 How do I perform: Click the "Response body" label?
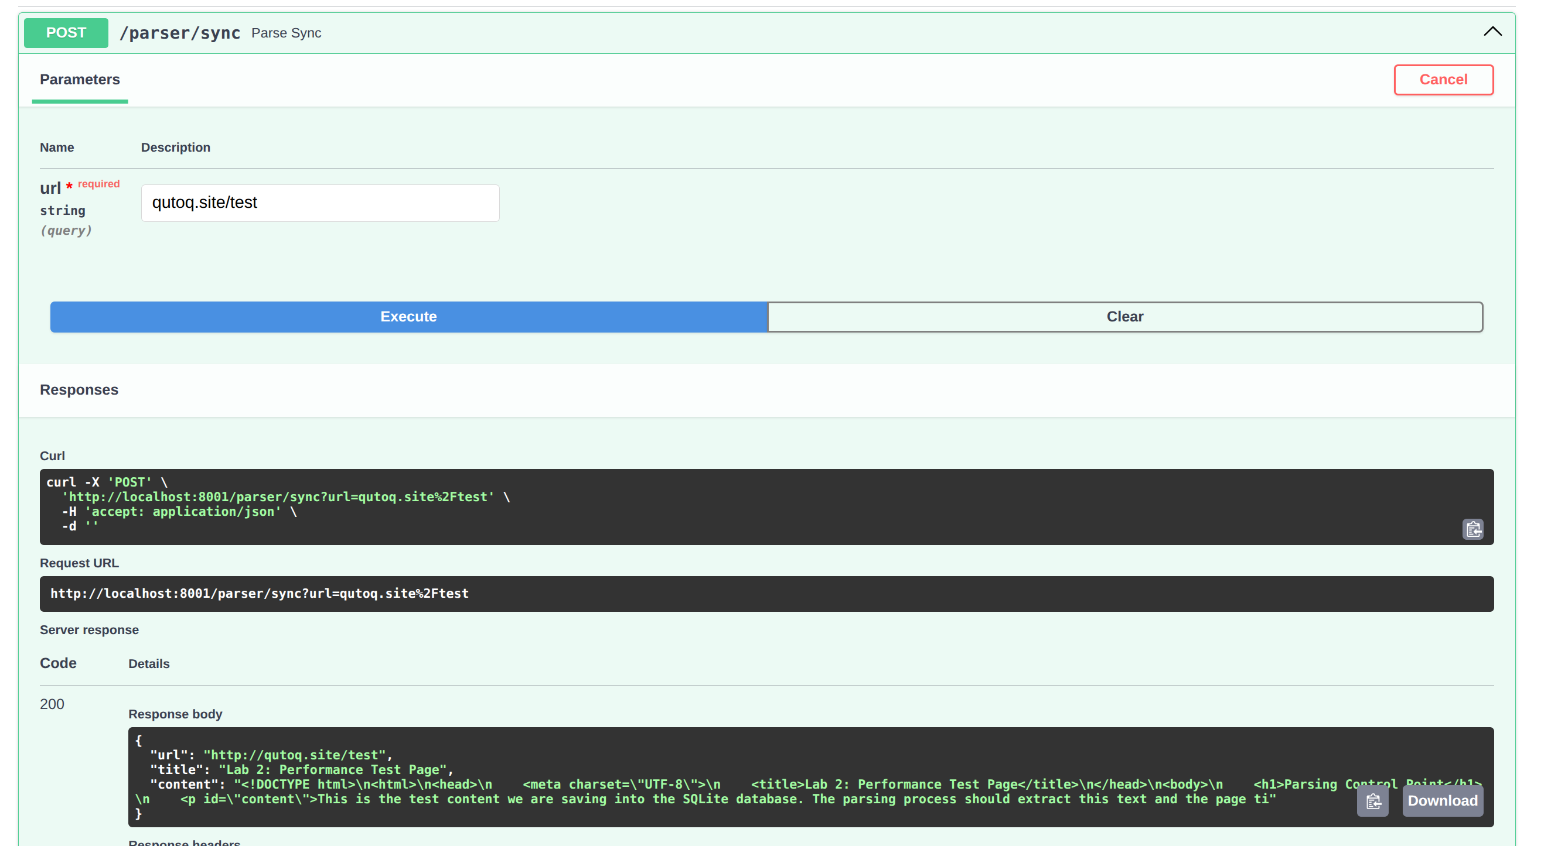(175, 714)
